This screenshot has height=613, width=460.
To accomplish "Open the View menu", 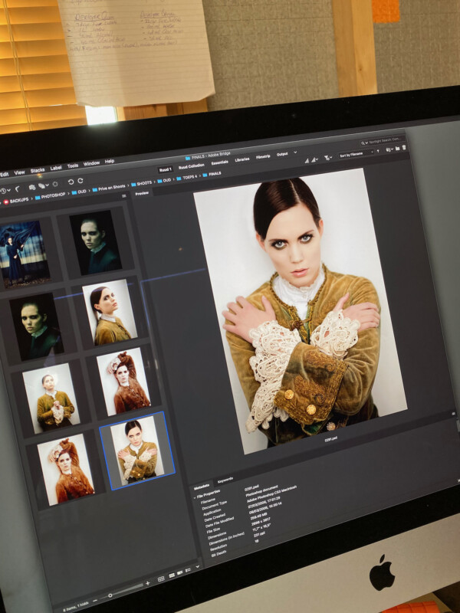I will tap(20, 172).
